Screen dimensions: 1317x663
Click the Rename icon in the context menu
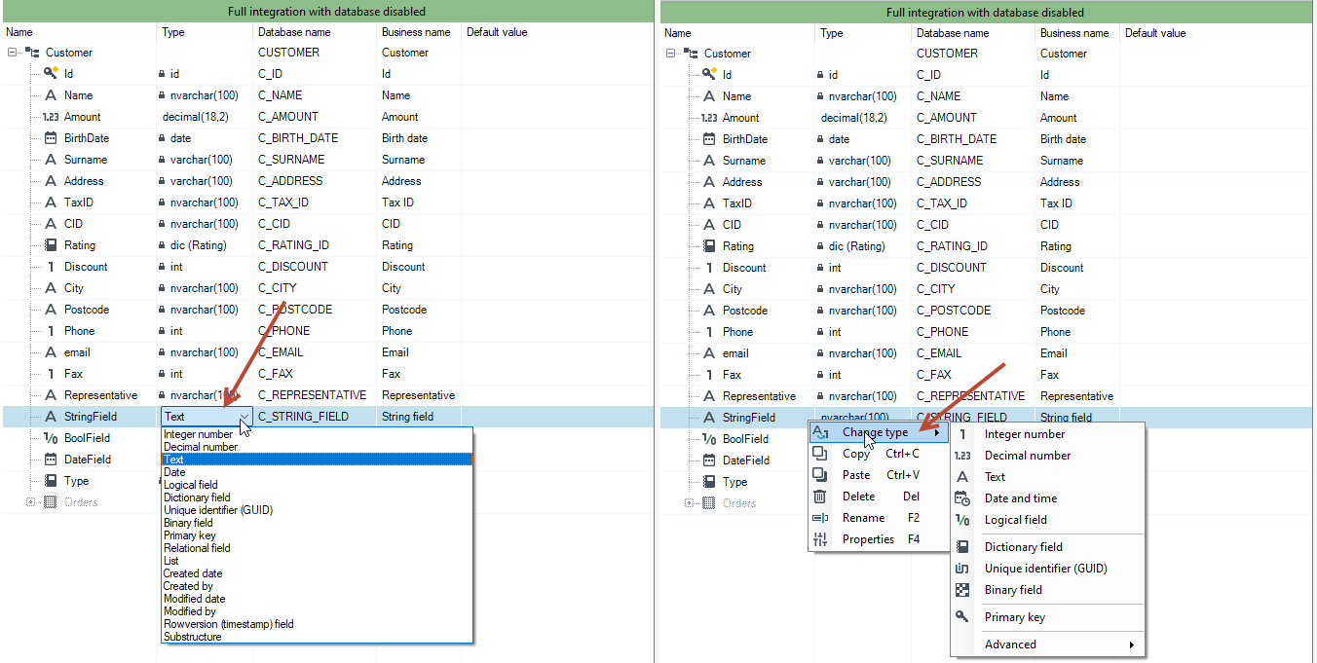[x=820, y=518]
